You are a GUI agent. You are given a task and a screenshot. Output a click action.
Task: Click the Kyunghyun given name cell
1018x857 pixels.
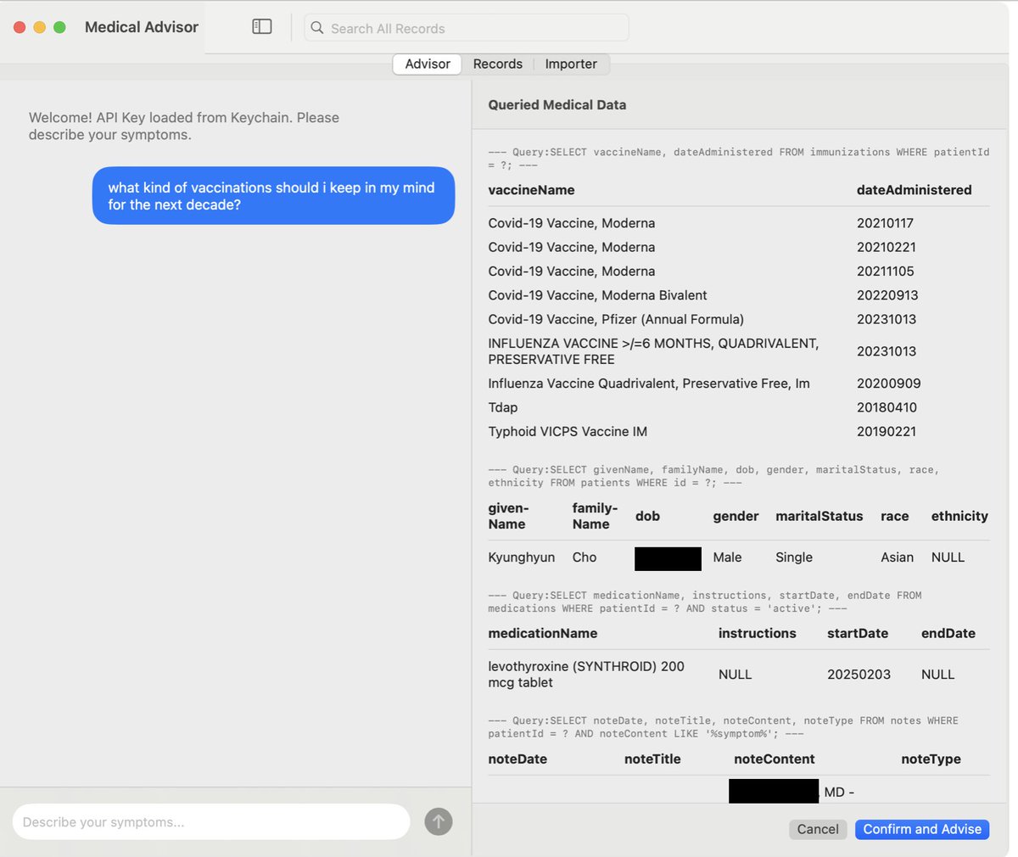click(521, 557)
